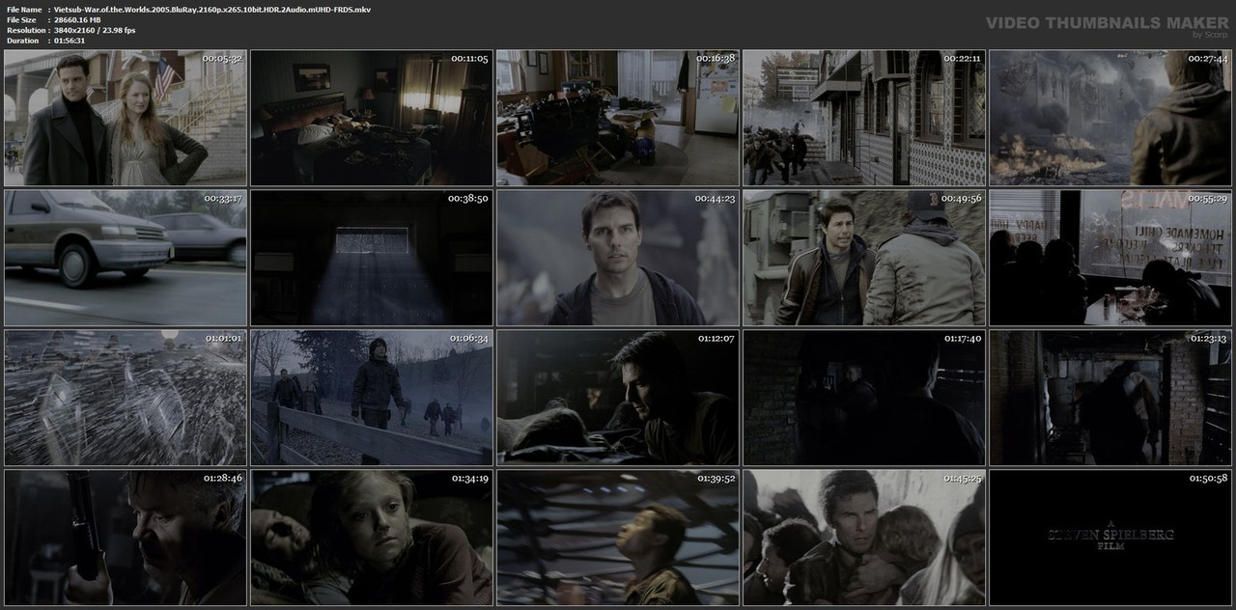
Task: View the thumbnail timestamped 01:39:52
Action: pos(618,538)
